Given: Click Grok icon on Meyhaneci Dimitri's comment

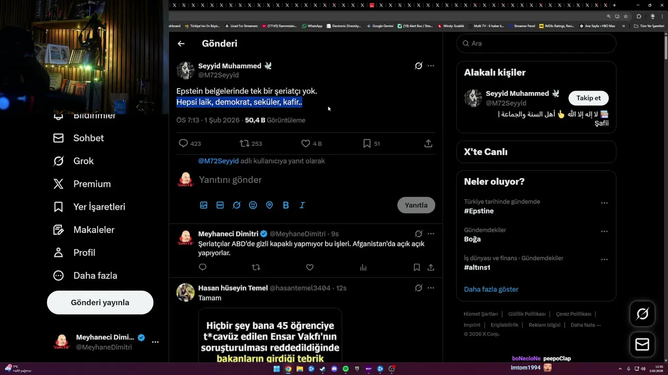Looking at the screenshot, I should click(x=419, y=234).
